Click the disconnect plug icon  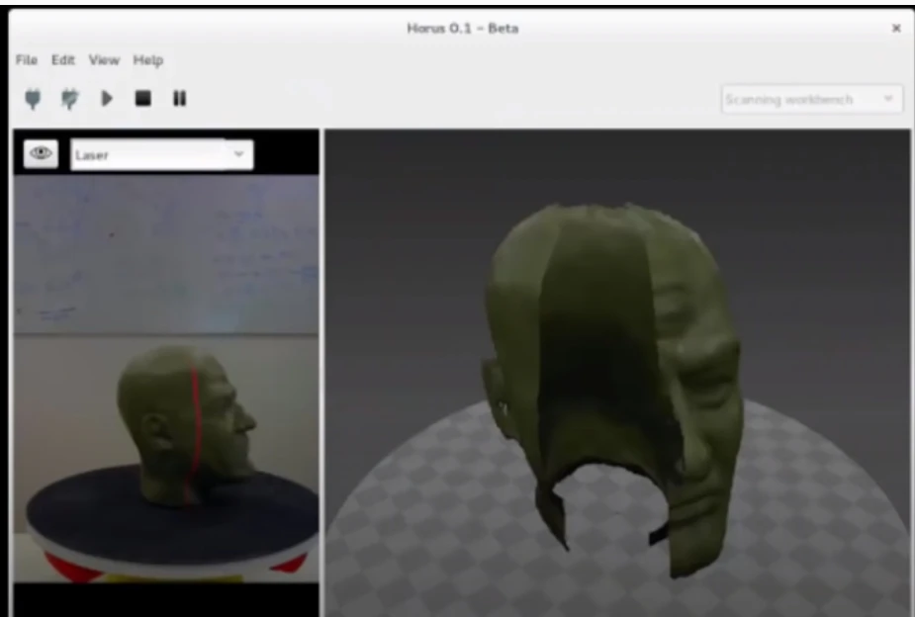[x=69, y=99]
